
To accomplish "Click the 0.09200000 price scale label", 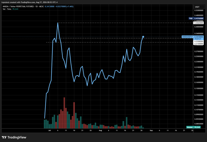I will tap(199, 119).
